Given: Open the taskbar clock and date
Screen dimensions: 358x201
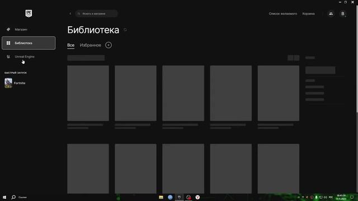Looking at the screenshot, I should point(341,197).
